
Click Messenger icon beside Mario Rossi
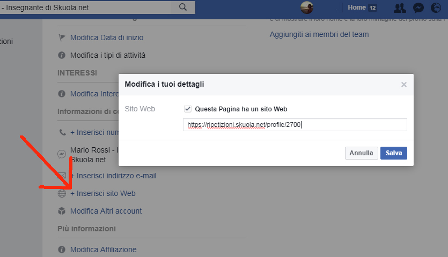pos(62,154)
